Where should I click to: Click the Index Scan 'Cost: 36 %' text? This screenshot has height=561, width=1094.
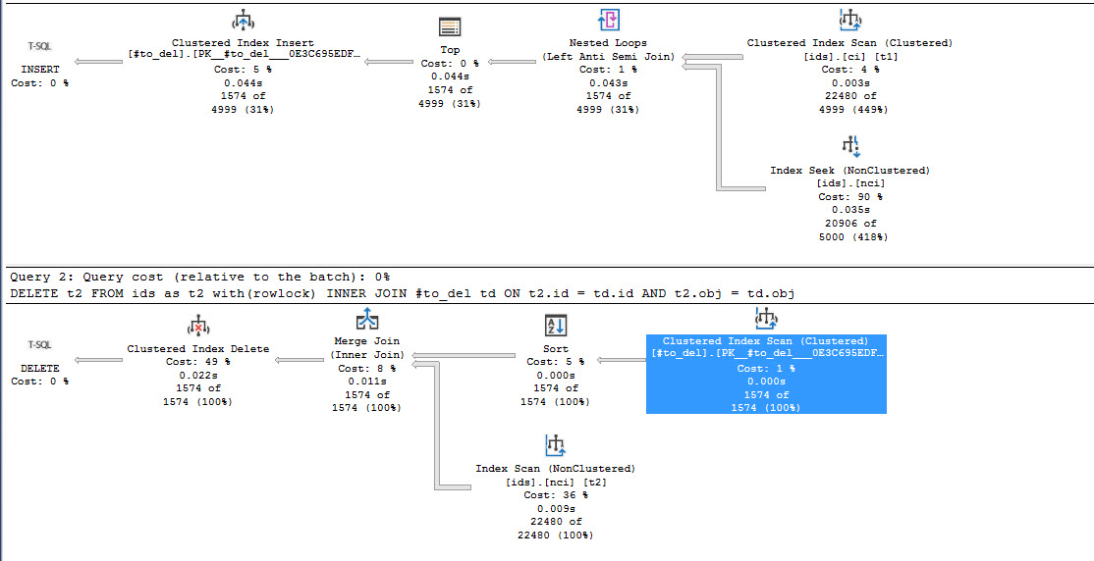(x=556, y=494)
